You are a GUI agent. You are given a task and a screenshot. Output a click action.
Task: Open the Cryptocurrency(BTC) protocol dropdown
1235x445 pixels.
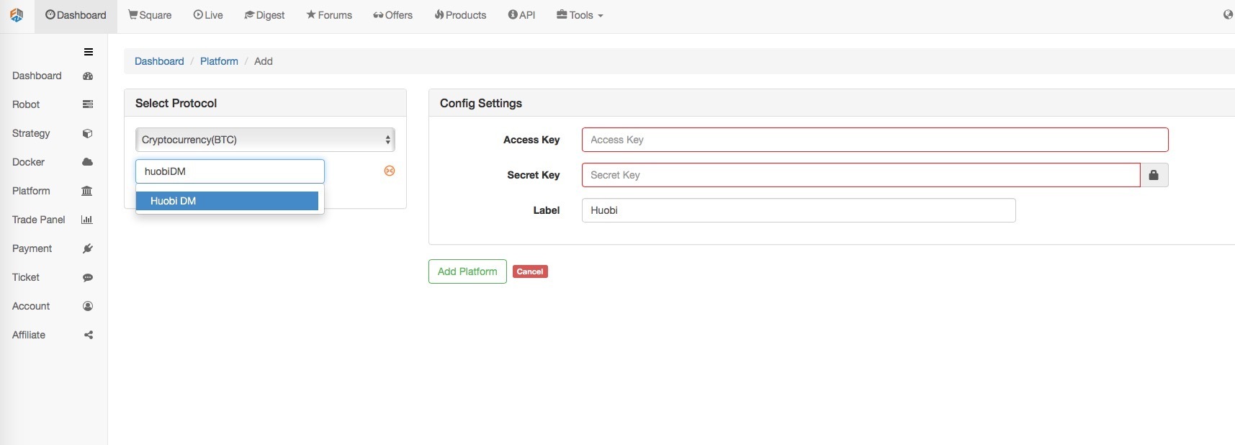click(x=265, y=140)
